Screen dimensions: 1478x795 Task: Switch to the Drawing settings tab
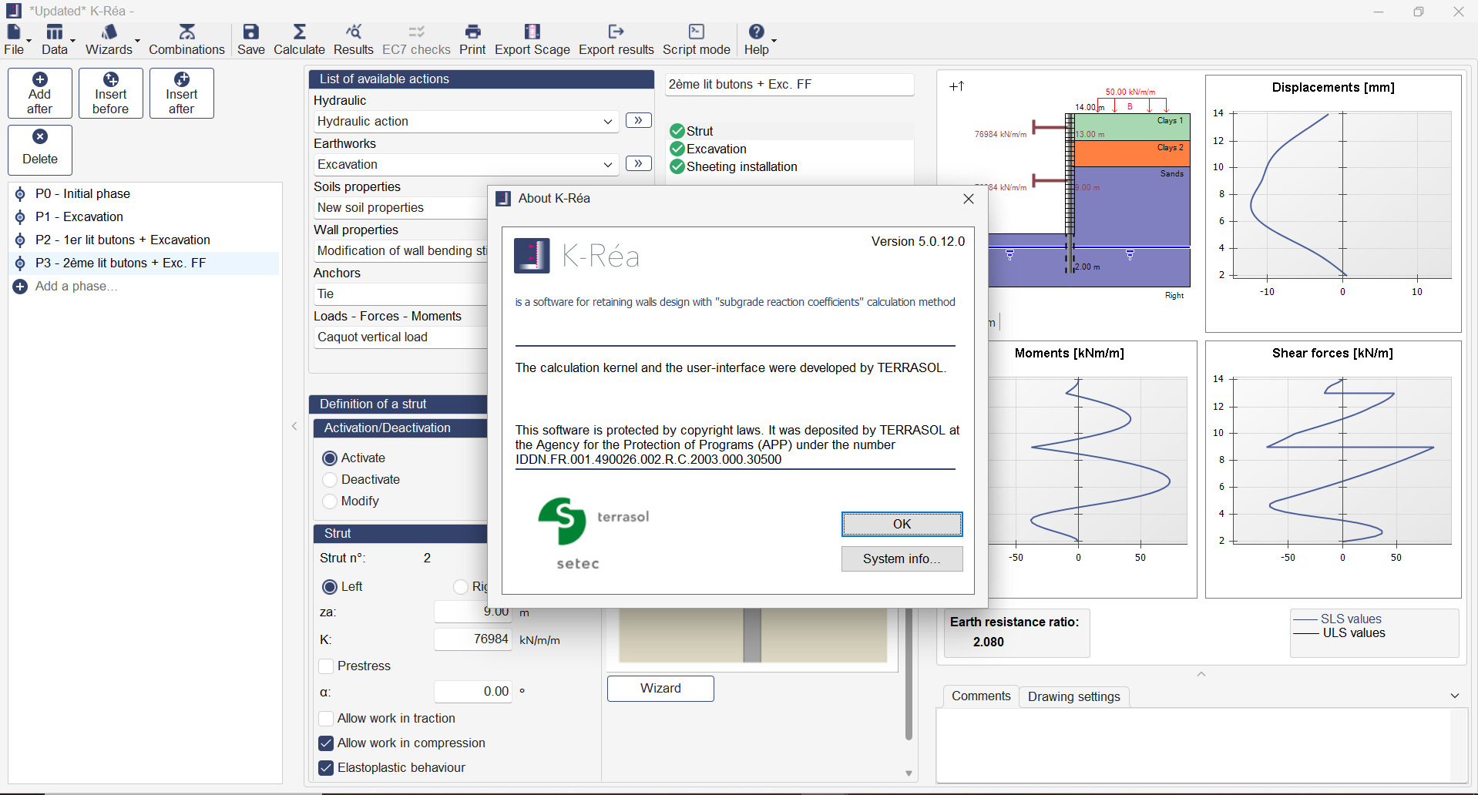[x=1074, y=697]
